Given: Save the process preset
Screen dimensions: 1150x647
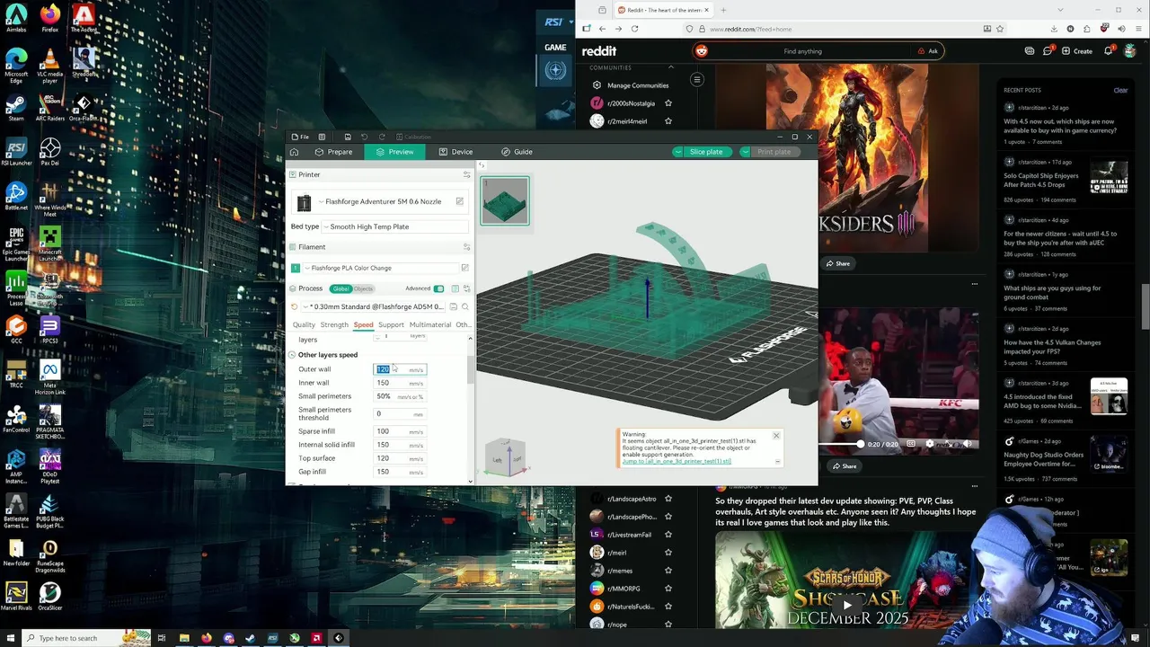Looking at the screenshot, I should pyautogui.click(x=454, y=306).
